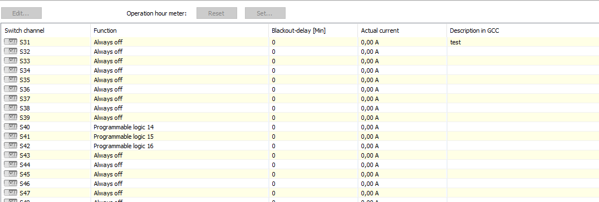599x202 pixels.
Task: Click the test description for S31
Action: [455, 42]
